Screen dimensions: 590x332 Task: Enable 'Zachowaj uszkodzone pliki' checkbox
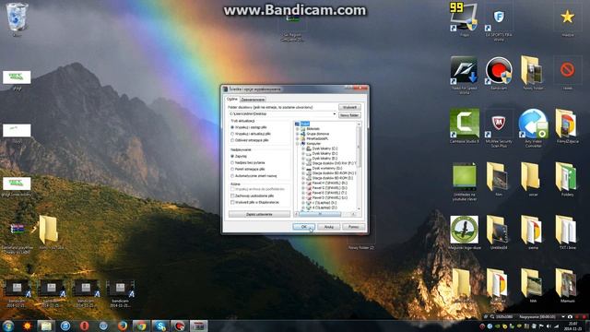click(232, 196)
